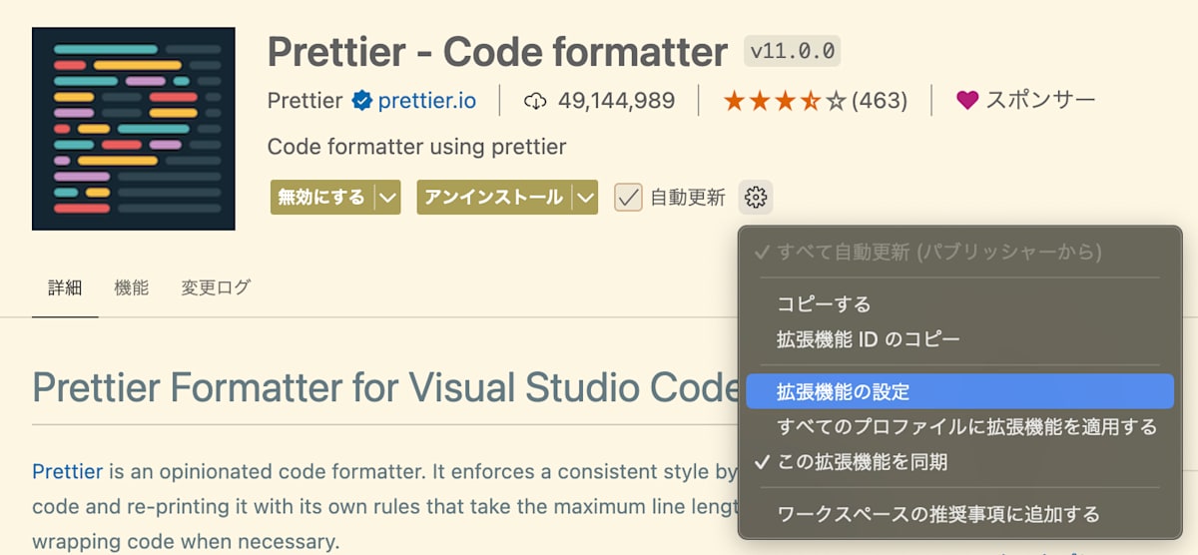This screenshot has height=555, width=1198.
Task: Switch to the 詳細 tab
Action: (x=65, y=288)
